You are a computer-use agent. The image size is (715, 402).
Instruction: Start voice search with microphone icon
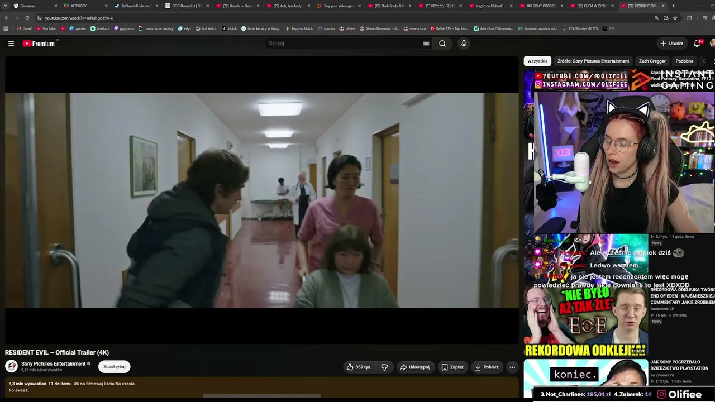(464, 44)
